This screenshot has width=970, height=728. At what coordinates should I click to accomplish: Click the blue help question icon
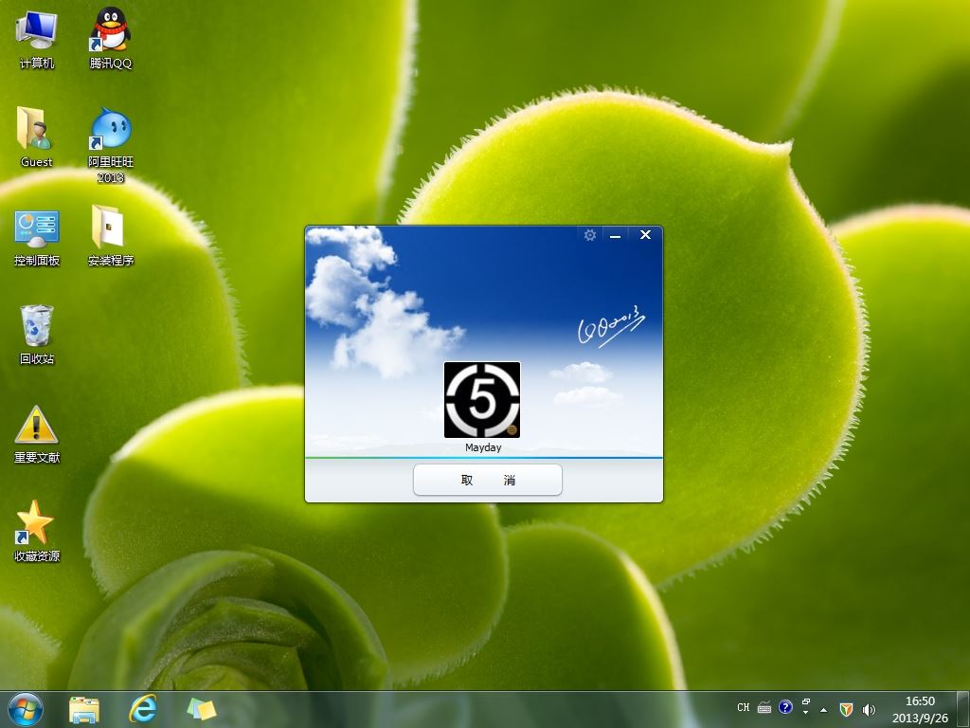[x=785, y=707]
